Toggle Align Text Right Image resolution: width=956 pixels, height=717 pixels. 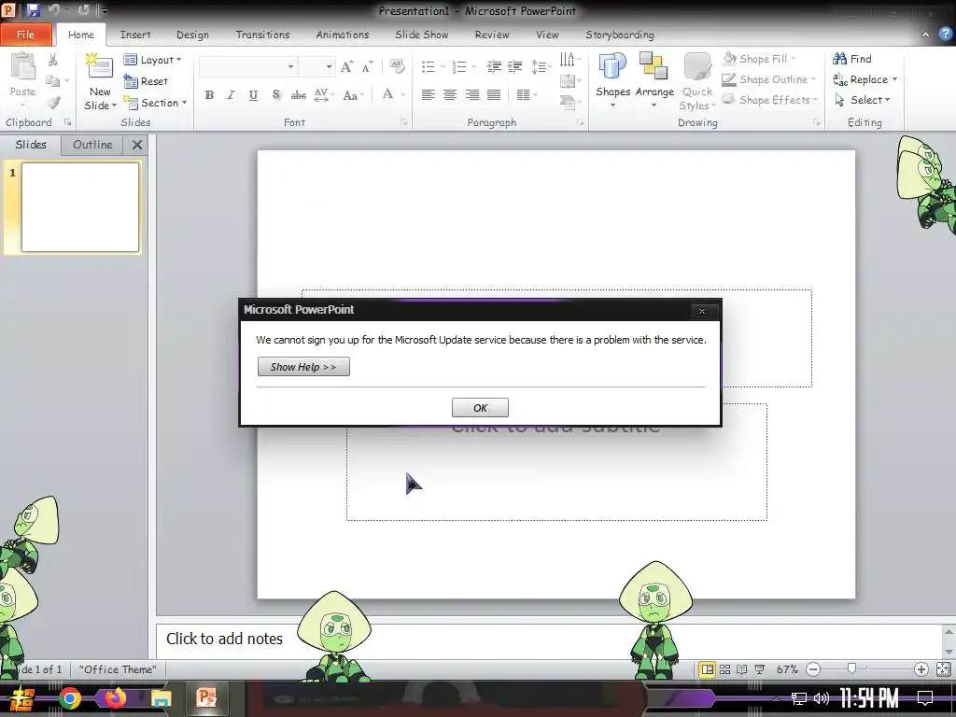tap(471, 95)
